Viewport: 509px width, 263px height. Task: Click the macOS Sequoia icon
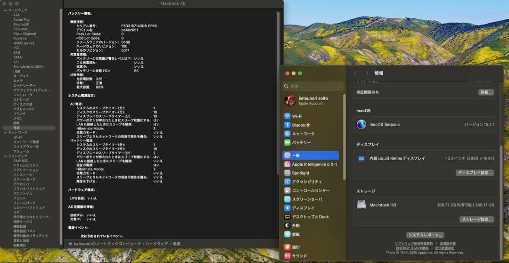[361, 124]
